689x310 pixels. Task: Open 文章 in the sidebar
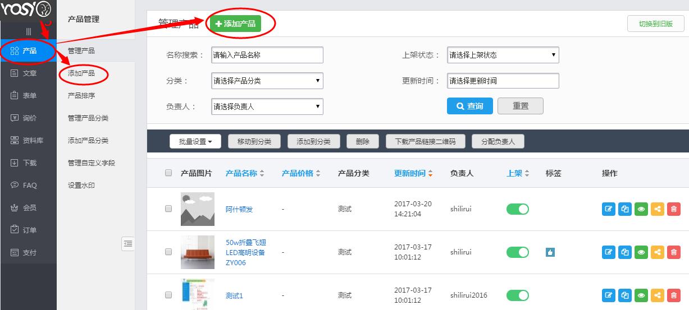tap(28, 73)
